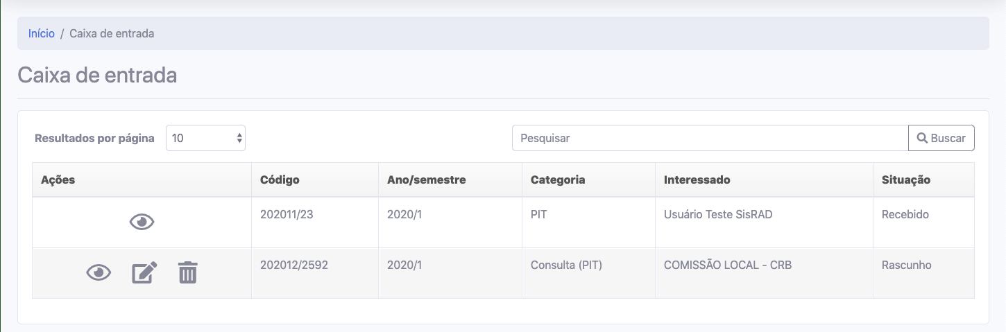Click COMISSÃO LOCAL - CRB cell
This screenshot has height=332, width=1006.
point(727,265)
